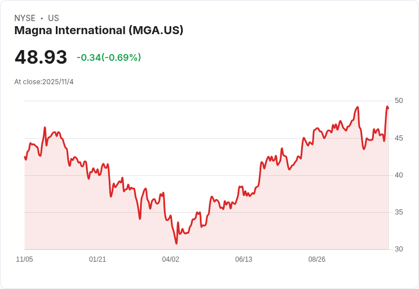This screenshot has width=419, height=289.
Task: Click the chart line's lowest point near April
Action: pos(176,243)
